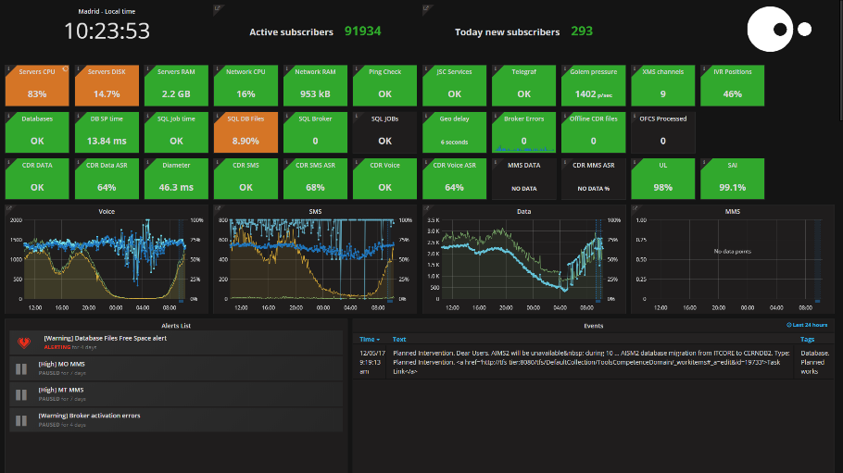Click the Alerts List panel title
This screenshot has height=473, width=843.
click(x=175, y=325)
